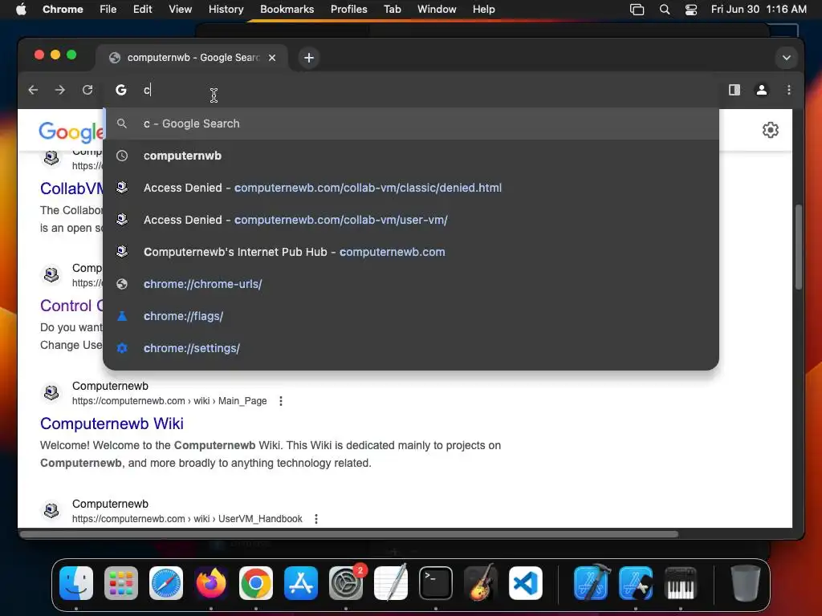Choose 'c - Google Search' suggestion
This screenshot has width=822, height=616.
click(x=411, y=124)
